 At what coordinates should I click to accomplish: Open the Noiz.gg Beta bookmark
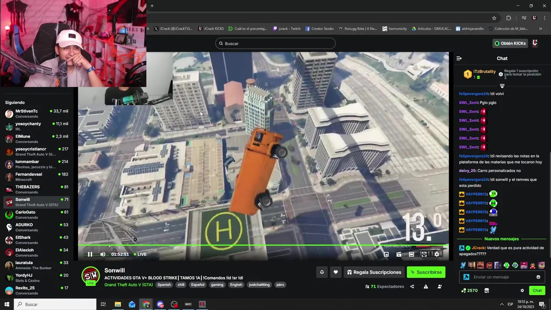point(357,29)
